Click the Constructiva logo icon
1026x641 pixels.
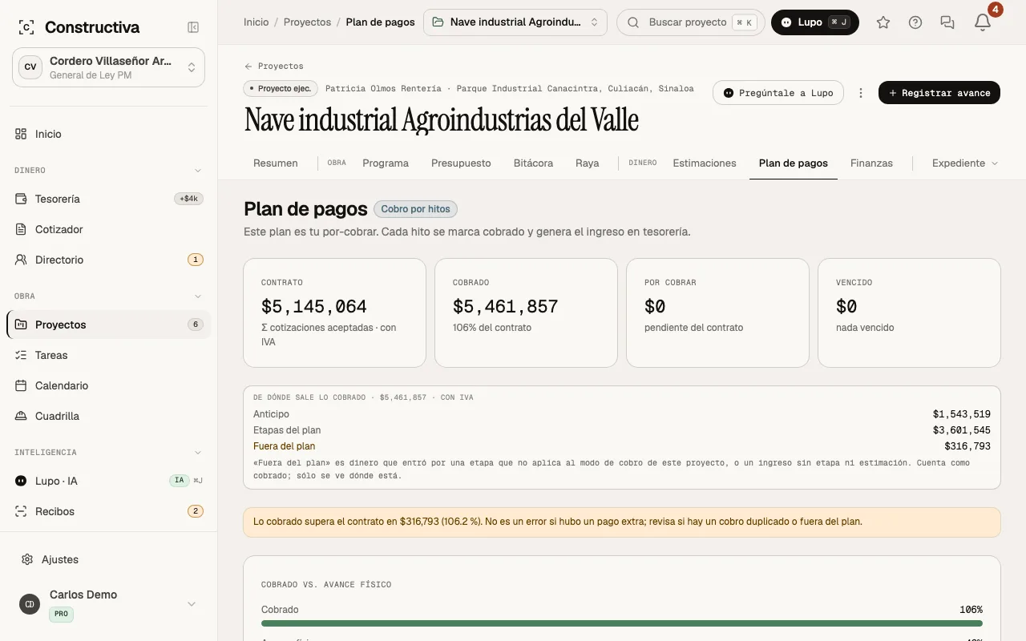pyautogui.click(x=26, y=27)
